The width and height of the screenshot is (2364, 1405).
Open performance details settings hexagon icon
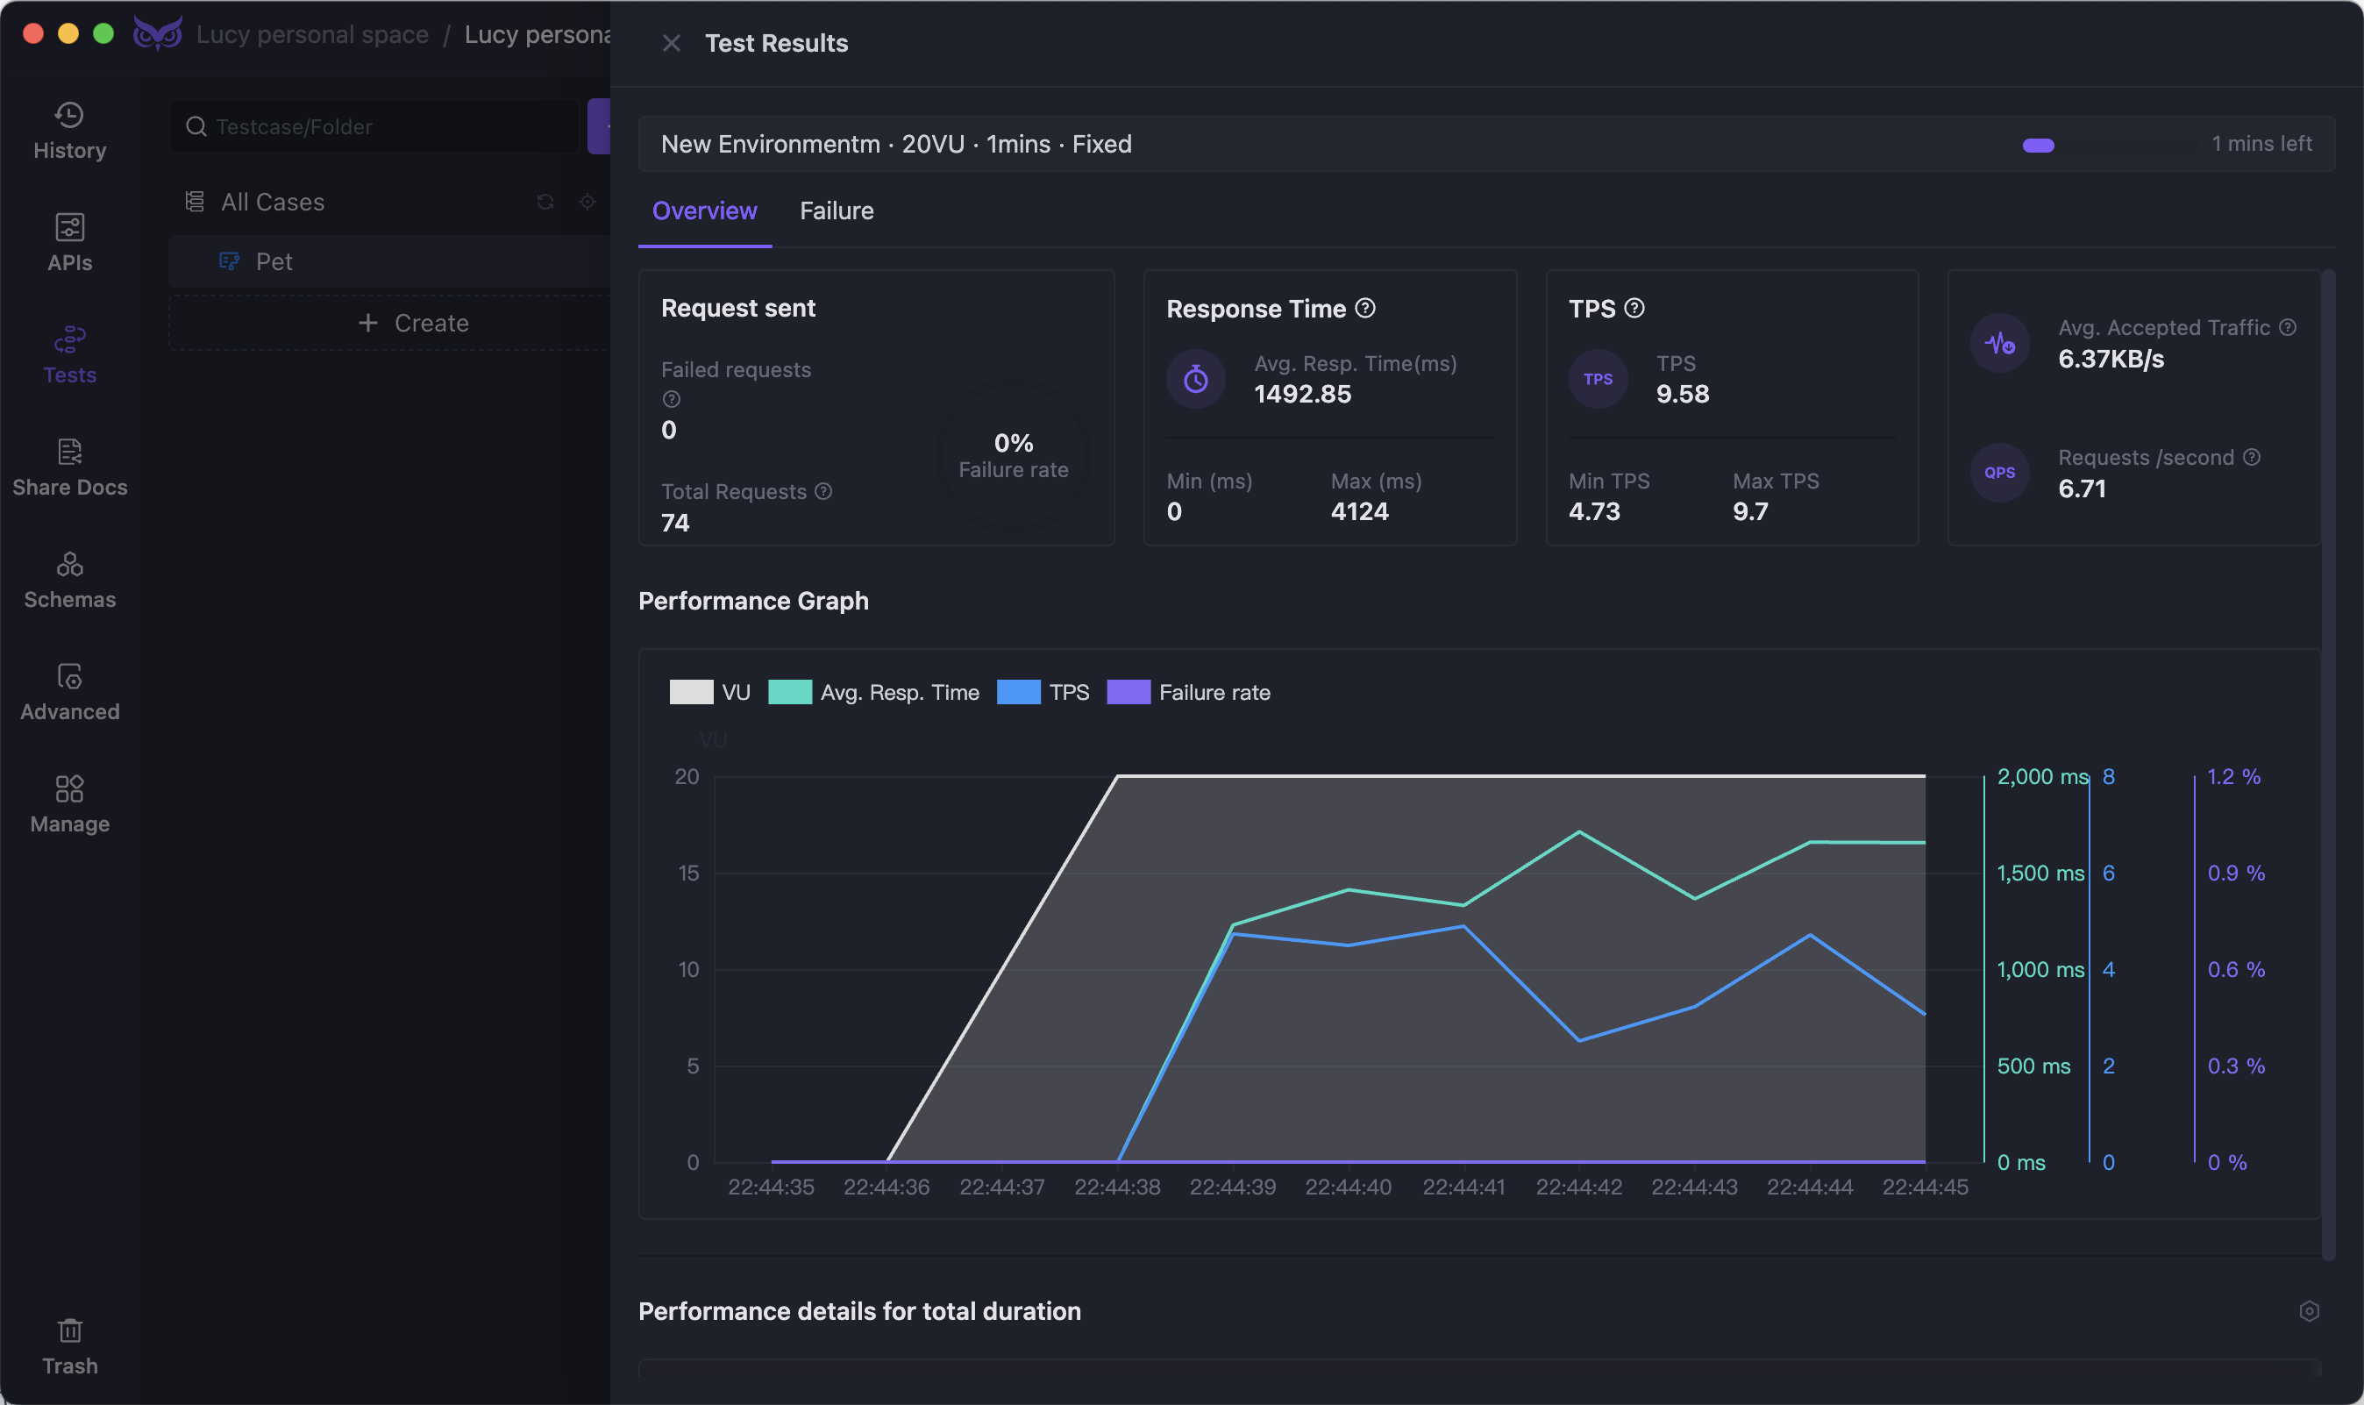click(2309, 1311)
